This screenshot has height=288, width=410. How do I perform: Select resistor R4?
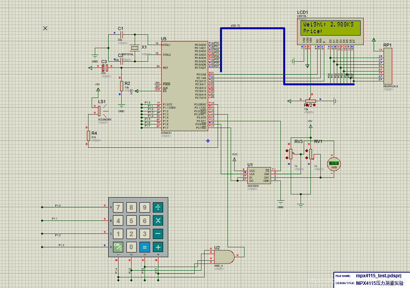88,136
